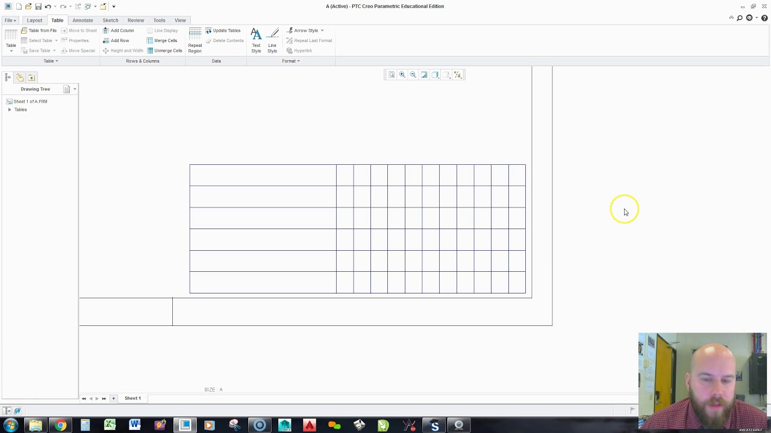Open the command search magnifier

click(x=740, y=18)
